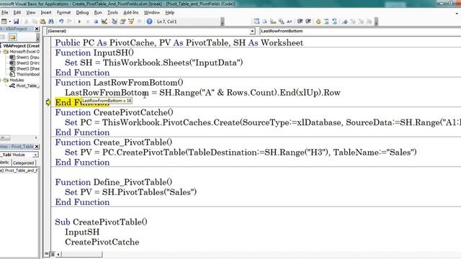This screenshot has height=259, width=461.
Task: Open the View menu
Action: (x=30, y=13)
